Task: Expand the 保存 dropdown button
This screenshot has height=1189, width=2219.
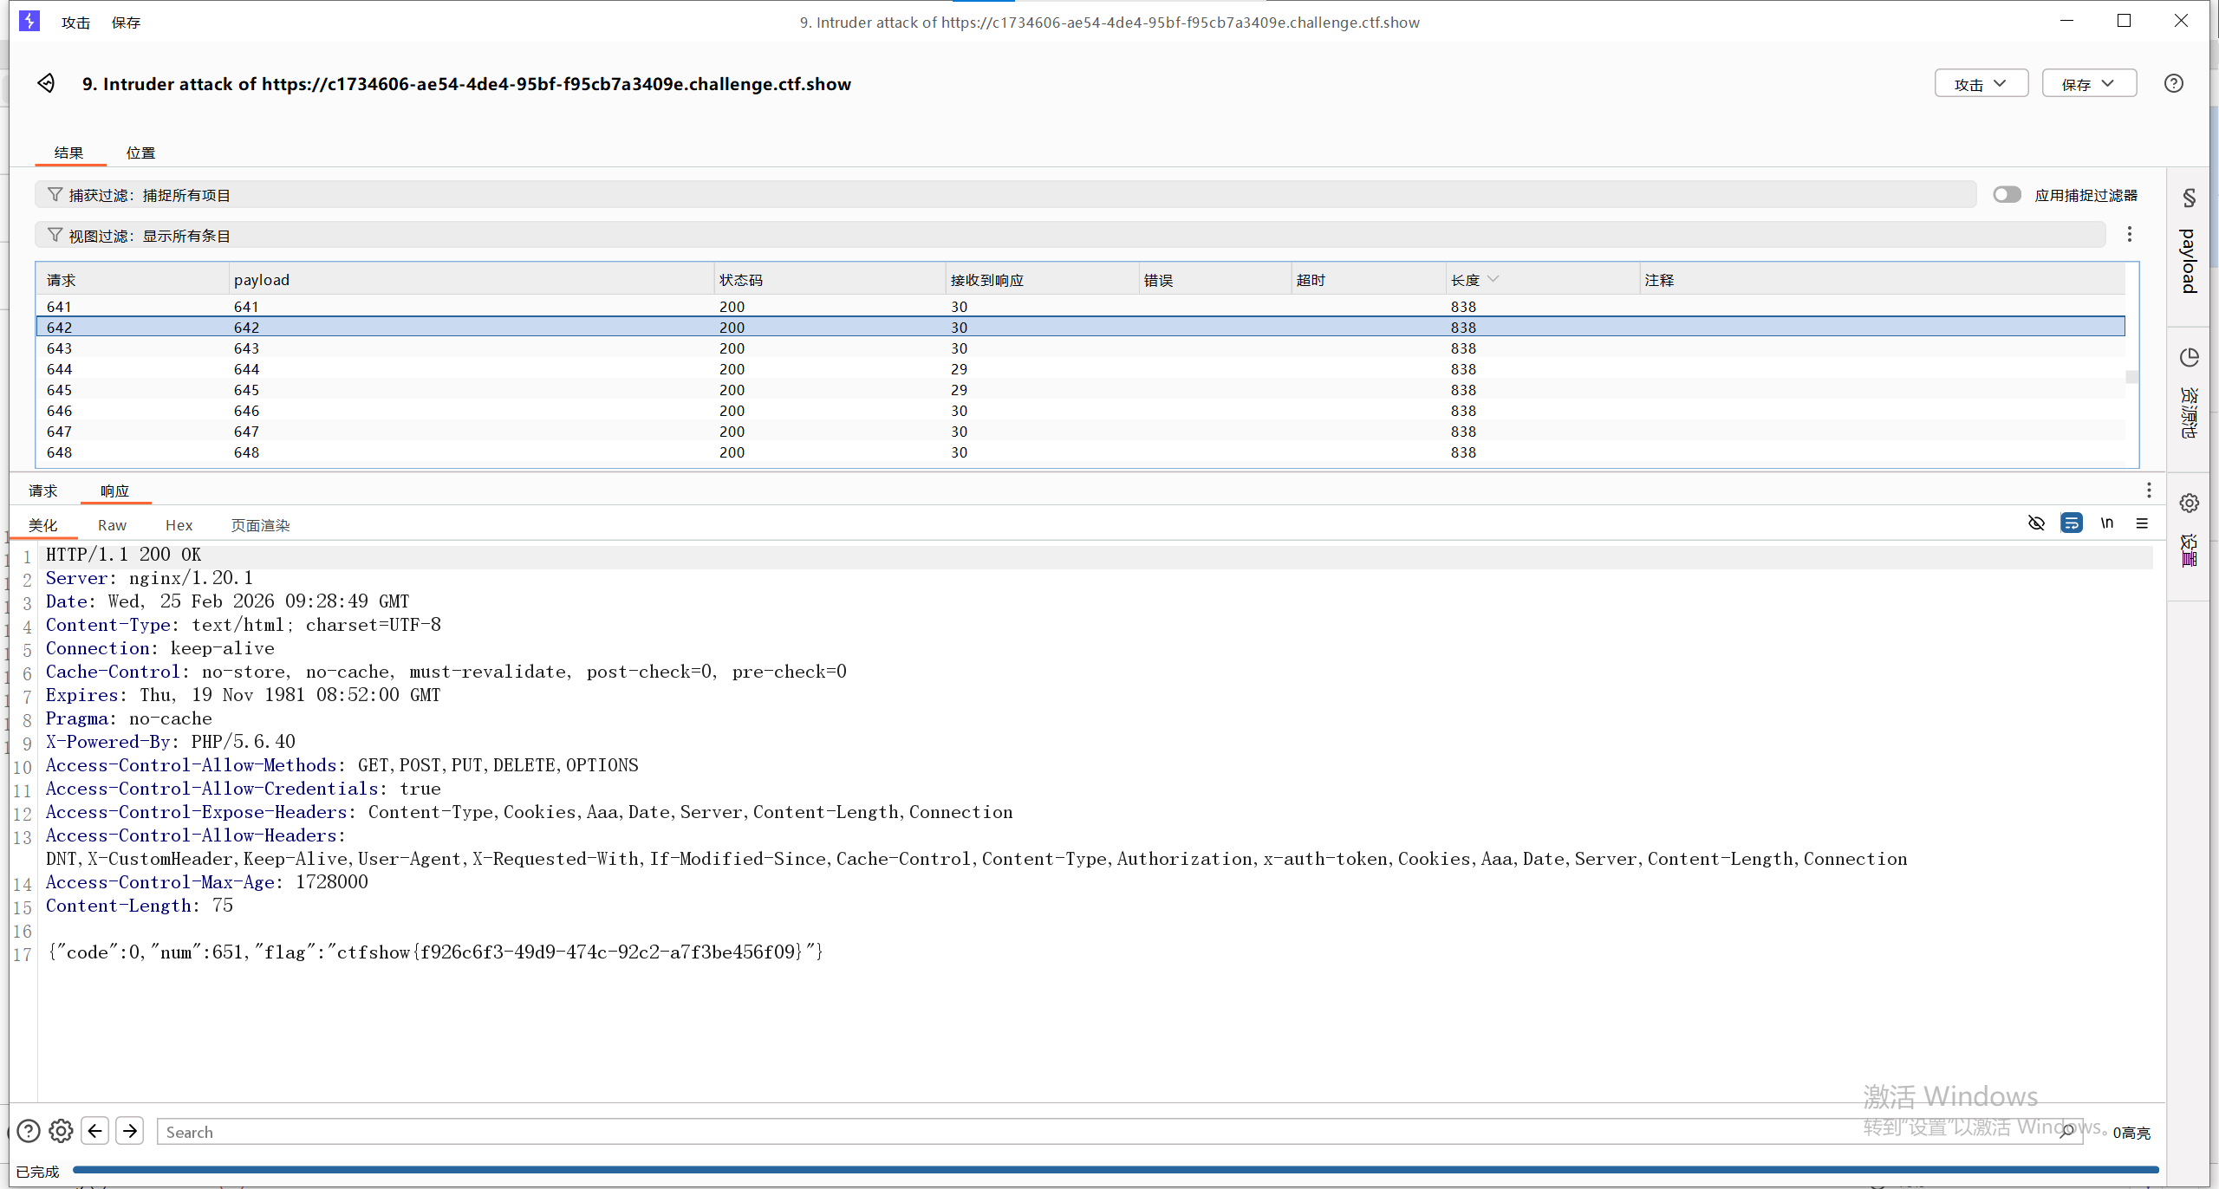Action: point(2088,84)
